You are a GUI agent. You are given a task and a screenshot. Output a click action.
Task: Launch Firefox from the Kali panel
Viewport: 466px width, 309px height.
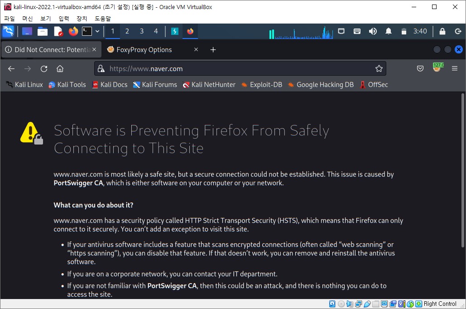pos(73,31)
